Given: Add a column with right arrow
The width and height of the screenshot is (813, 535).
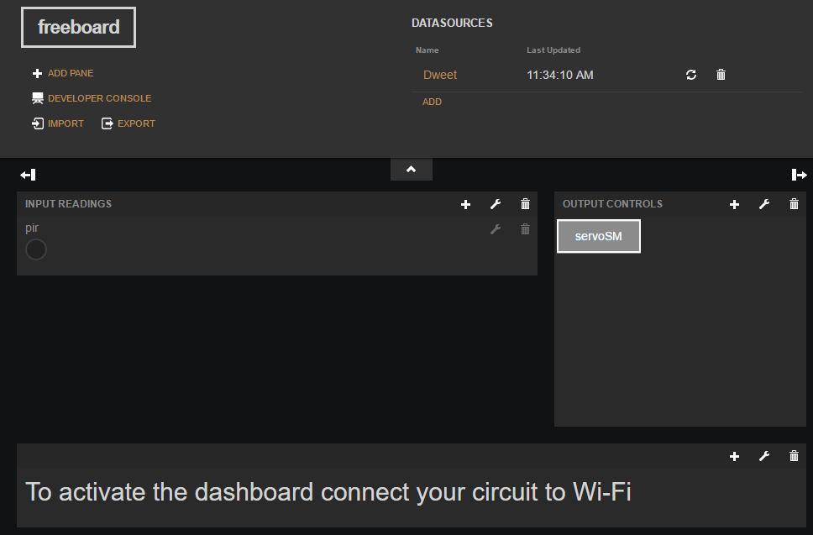Looking at the screenshot, I should click(799, 175).
